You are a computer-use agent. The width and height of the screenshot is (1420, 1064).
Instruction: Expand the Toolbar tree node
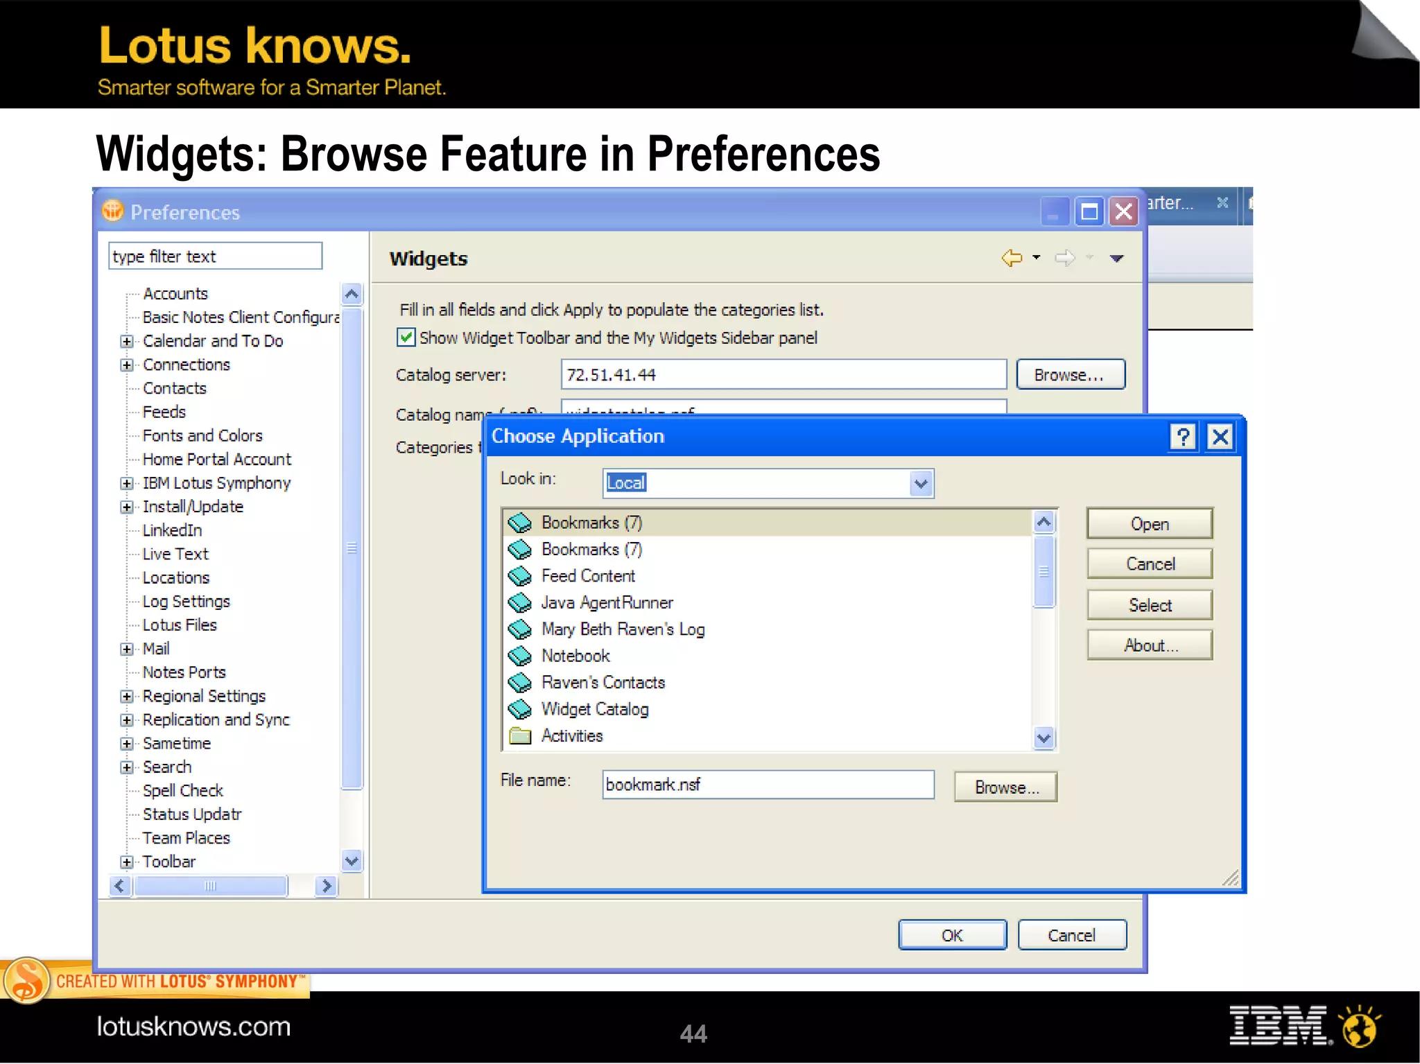(126, 862)
